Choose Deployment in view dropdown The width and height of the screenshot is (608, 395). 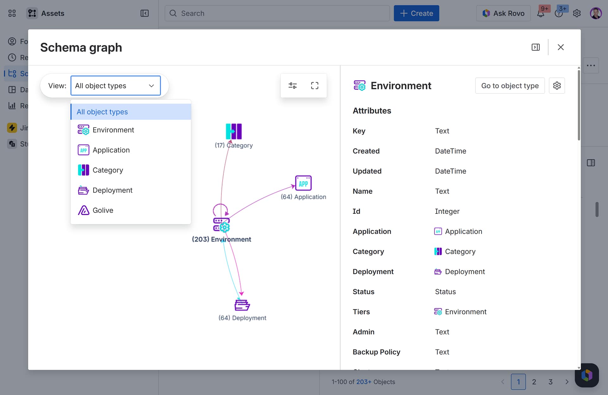(131, 190)
